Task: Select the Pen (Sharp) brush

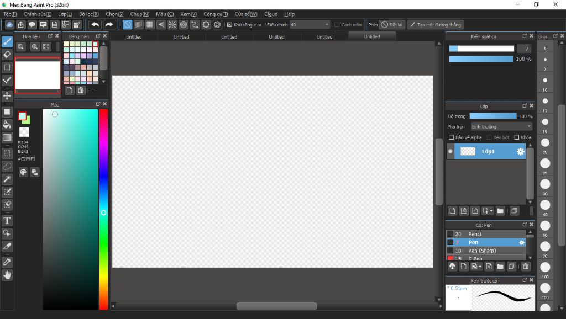Action: tap(486, 251)
